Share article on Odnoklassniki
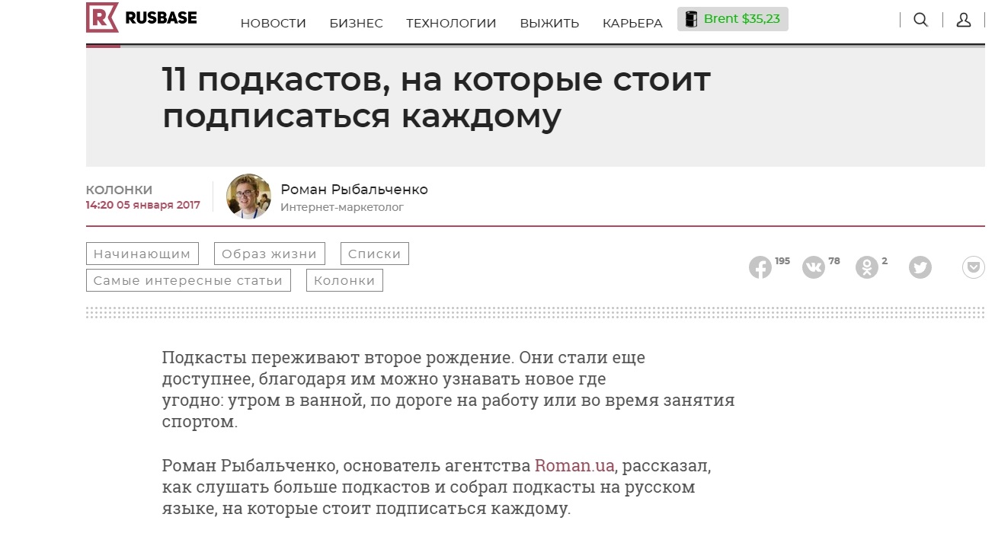This screenshot has width=995, height=546. 867,267
